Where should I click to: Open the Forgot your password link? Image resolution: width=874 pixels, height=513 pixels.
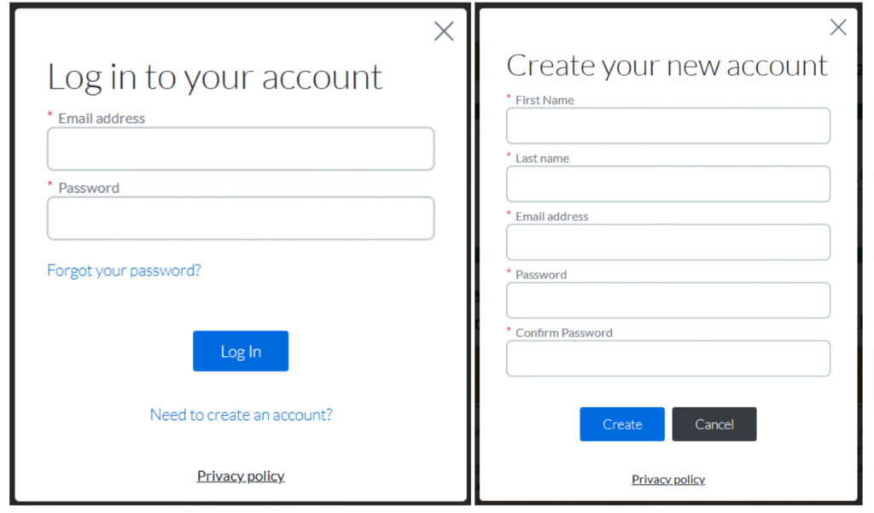click(x=124, y=271)
